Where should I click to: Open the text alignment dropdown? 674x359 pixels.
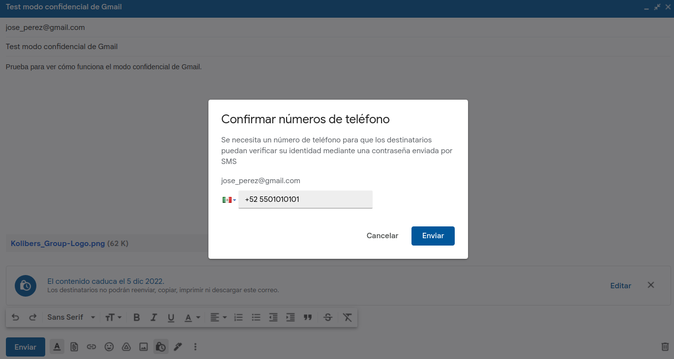218,317
